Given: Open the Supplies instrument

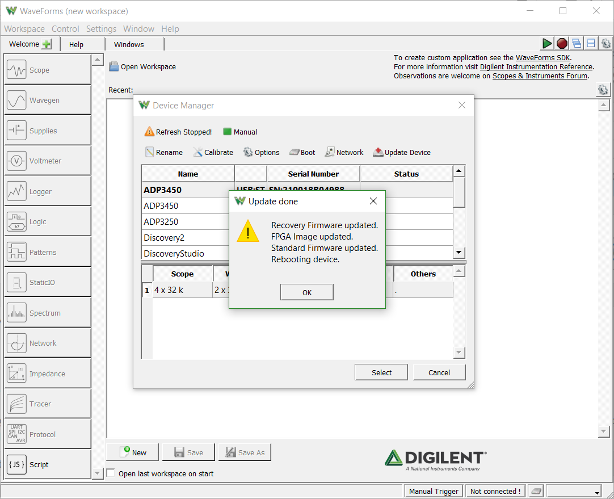Looking at the screenshot, I should click(47, 131).
